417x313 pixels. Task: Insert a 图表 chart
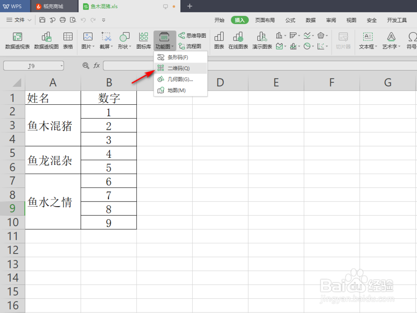coord(219,40)
